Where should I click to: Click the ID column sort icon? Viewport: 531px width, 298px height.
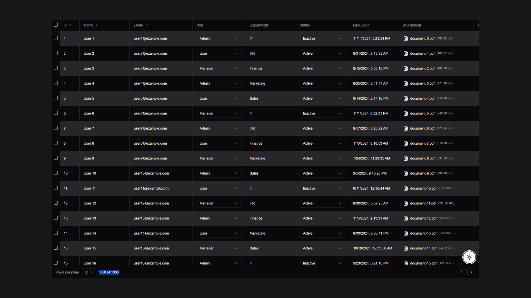tap(71, 25)
